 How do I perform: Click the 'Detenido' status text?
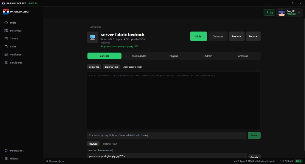pyautogui.click(x=105, y=43)
